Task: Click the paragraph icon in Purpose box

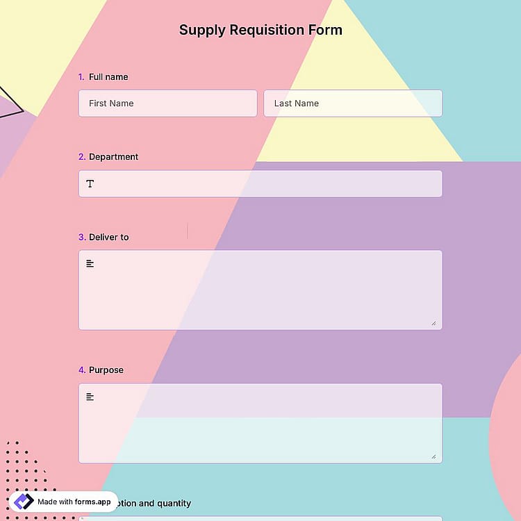Action: coord(90,397)
